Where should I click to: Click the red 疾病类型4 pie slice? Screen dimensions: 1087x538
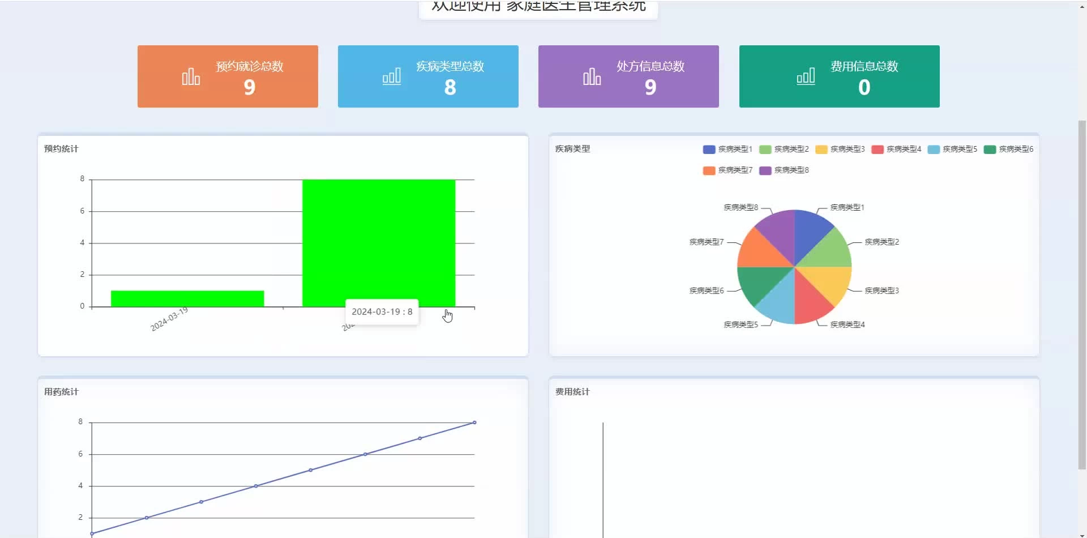click(x=808, y=302)
